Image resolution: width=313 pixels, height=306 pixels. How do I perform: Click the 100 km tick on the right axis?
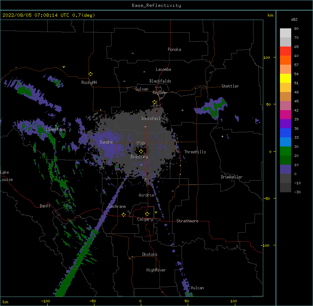267,57
